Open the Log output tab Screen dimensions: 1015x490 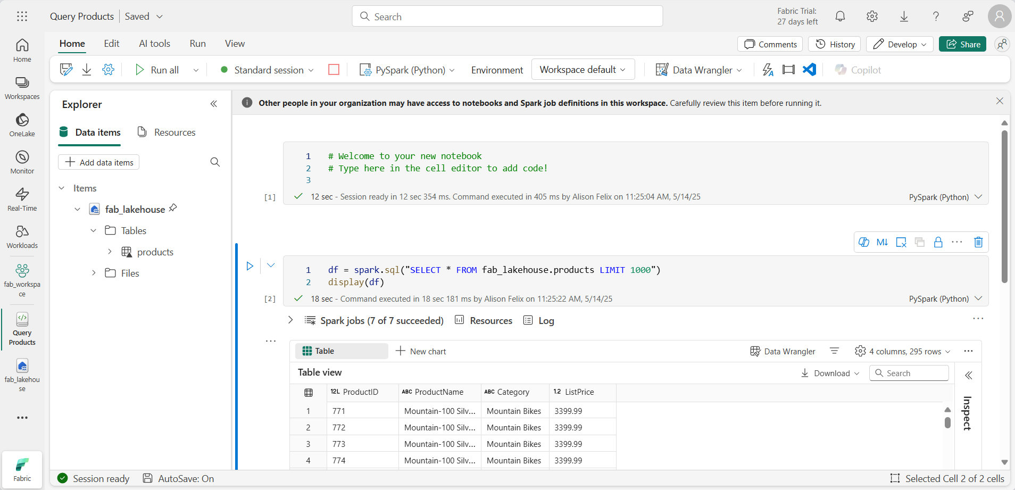539,320
